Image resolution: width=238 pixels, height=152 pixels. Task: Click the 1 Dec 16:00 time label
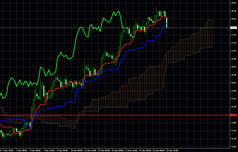8,150
